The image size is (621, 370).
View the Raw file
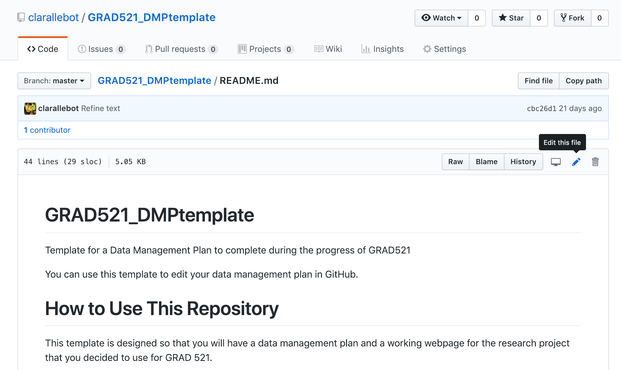(455, 162)
